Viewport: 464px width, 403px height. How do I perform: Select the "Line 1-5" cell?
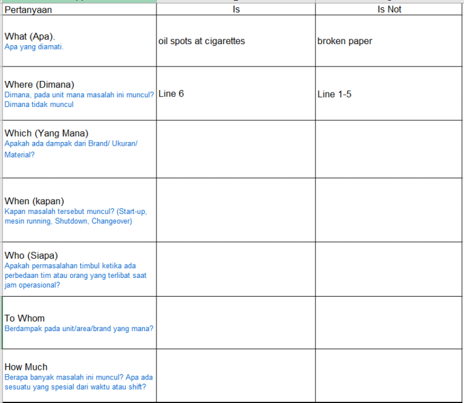pos(389,94)
